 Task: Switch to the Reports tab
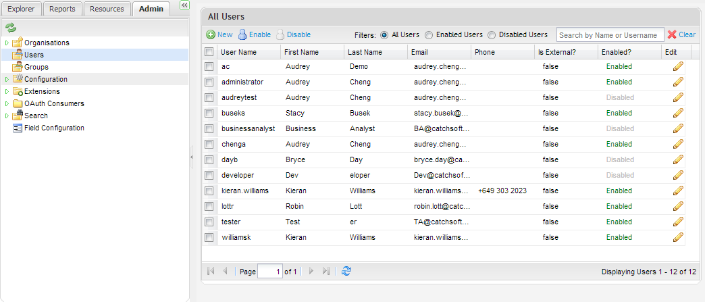pyautogui.click(x=62, y=9)
